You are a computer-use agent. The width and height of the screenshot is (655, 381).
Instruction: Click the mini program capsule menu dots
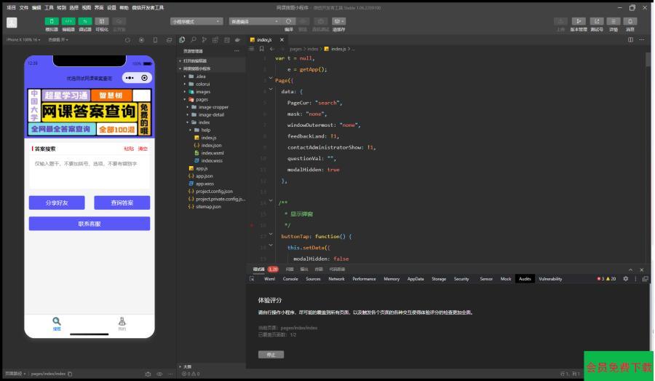click(x=130, y=78)
